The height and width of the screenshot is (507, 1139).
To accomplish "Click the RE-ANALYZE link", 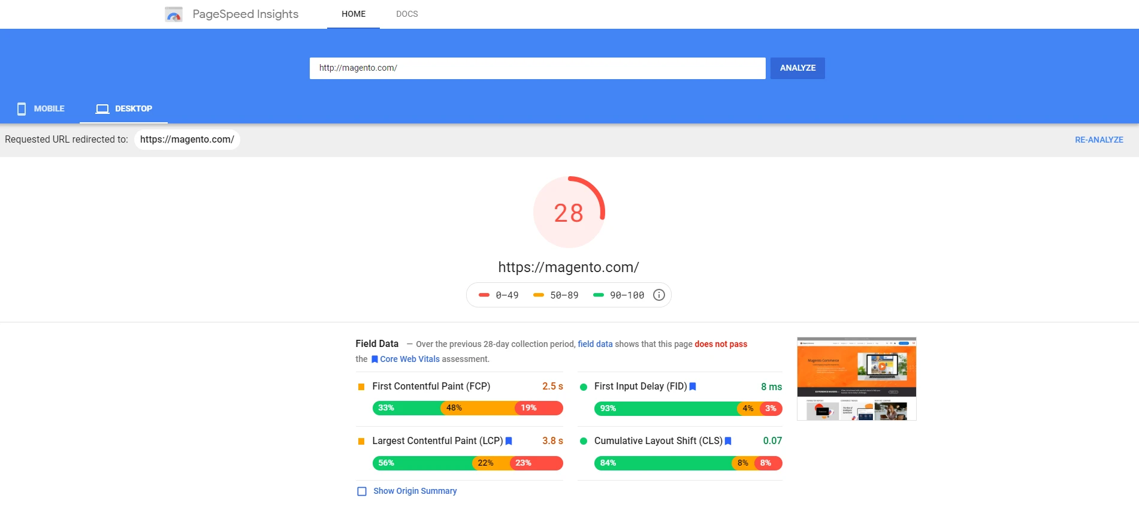I will tap(1099, 140).
